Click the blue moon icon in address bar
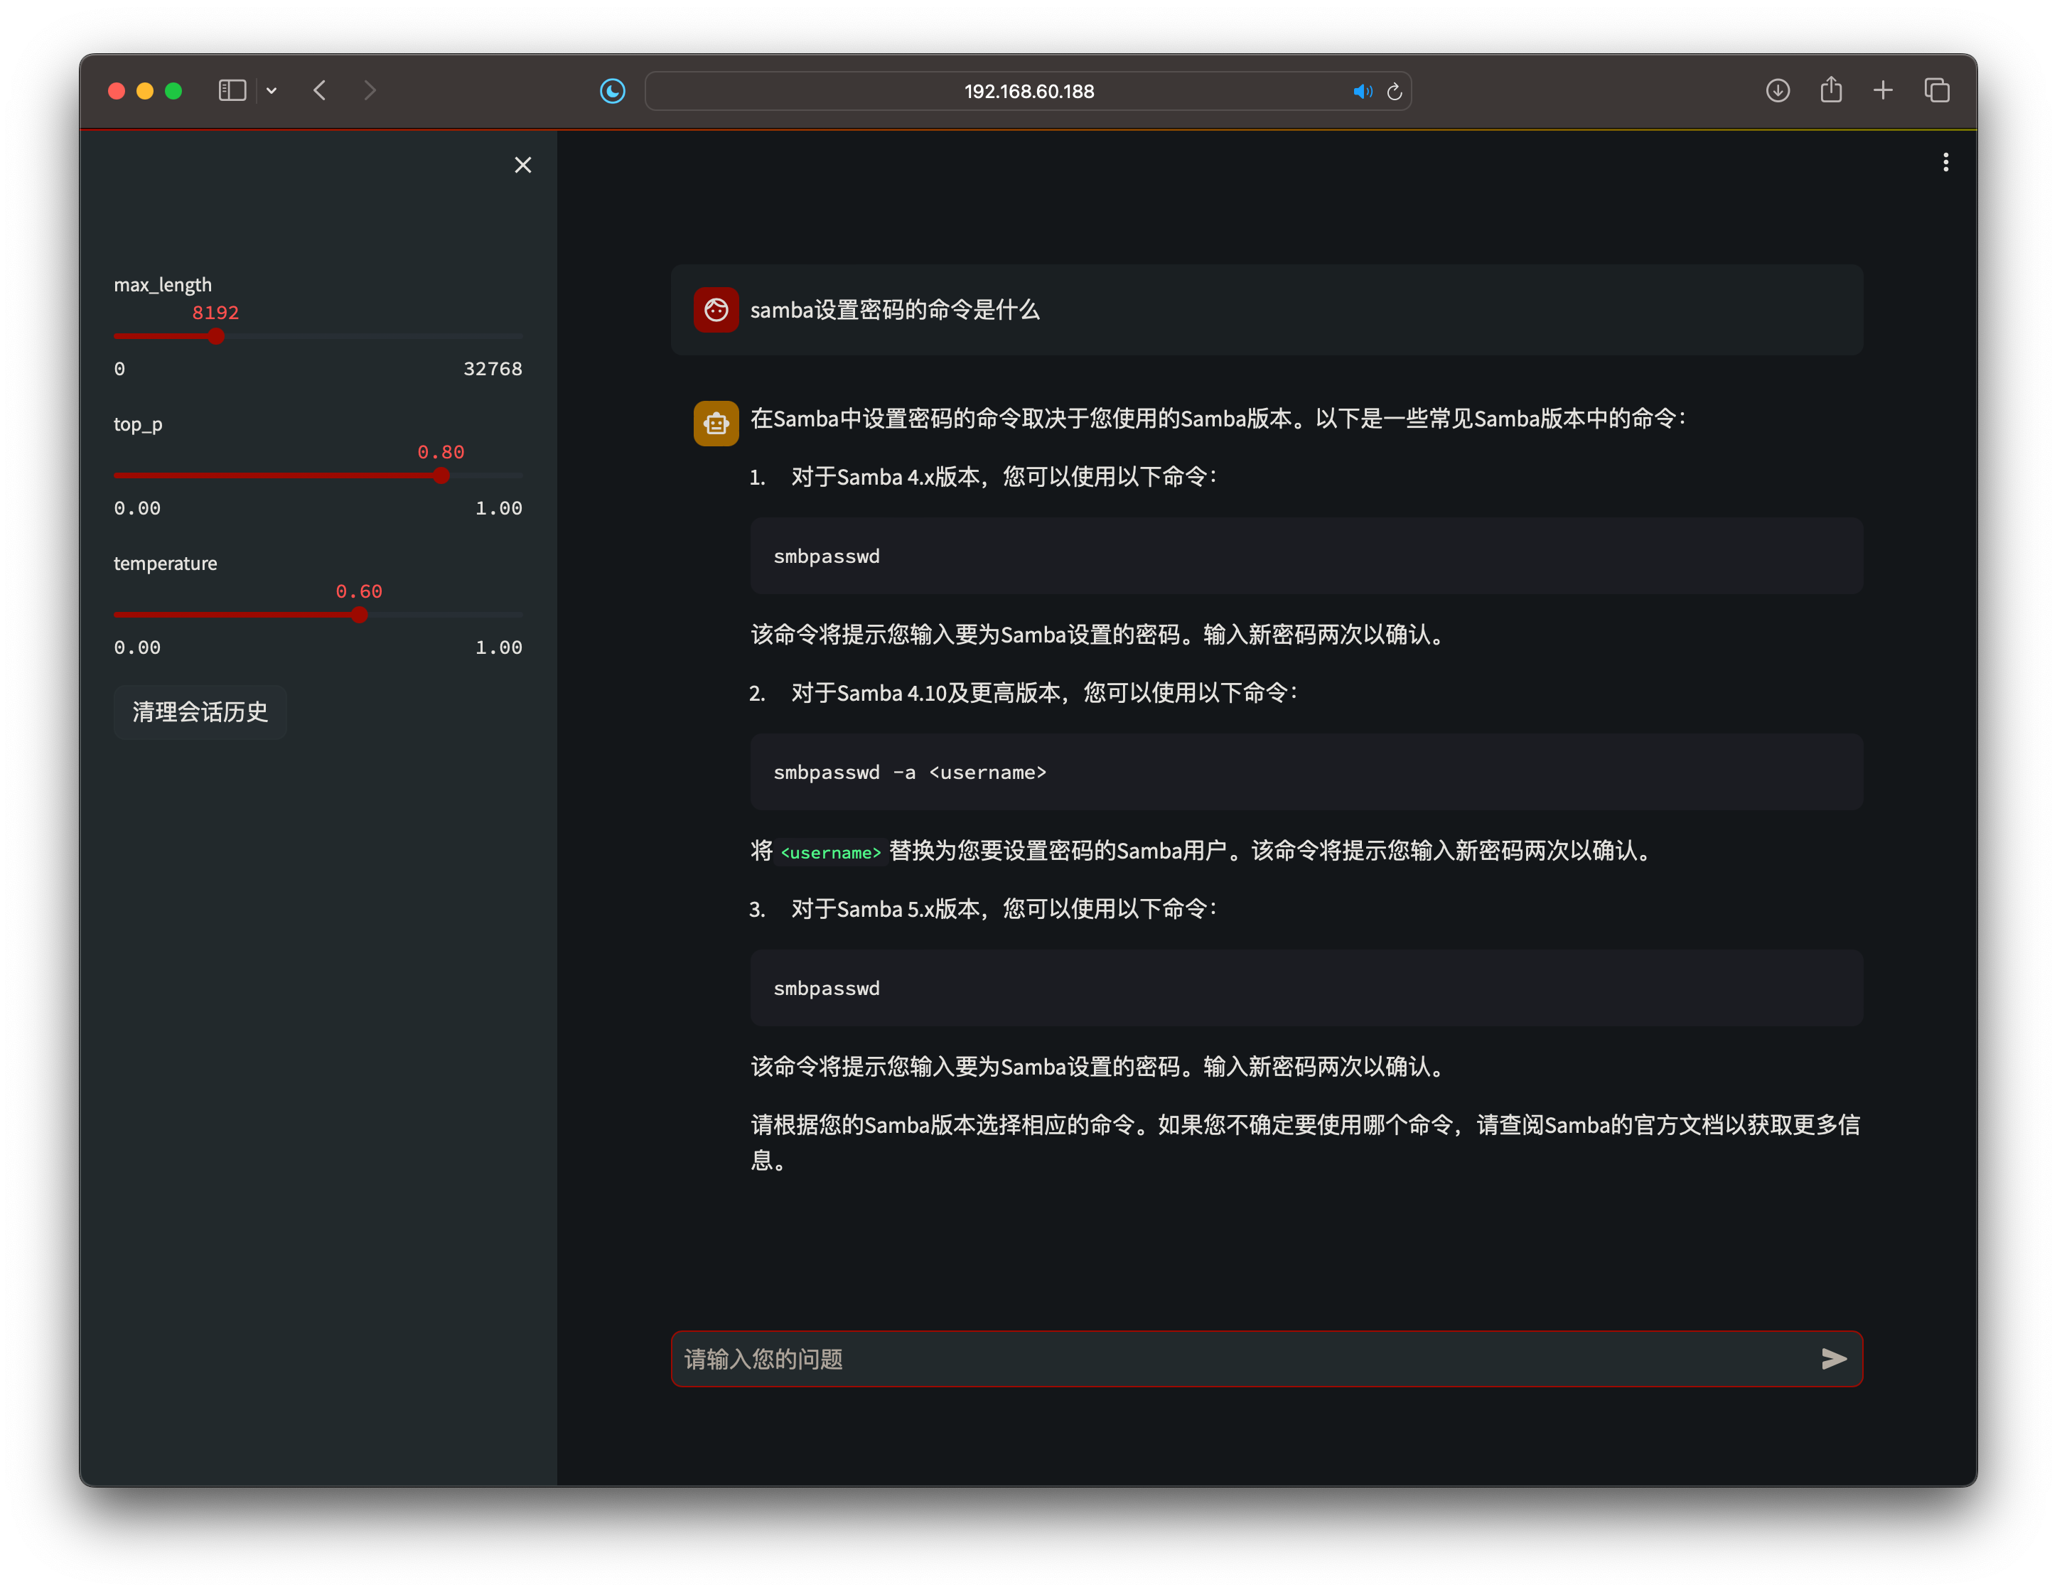 tap(612, 90)
